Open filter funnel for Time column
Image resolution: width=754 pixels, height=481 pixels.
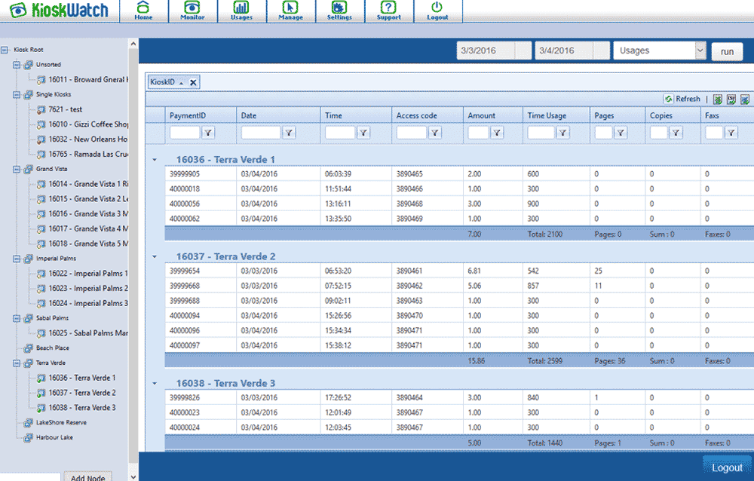[363, 133]
